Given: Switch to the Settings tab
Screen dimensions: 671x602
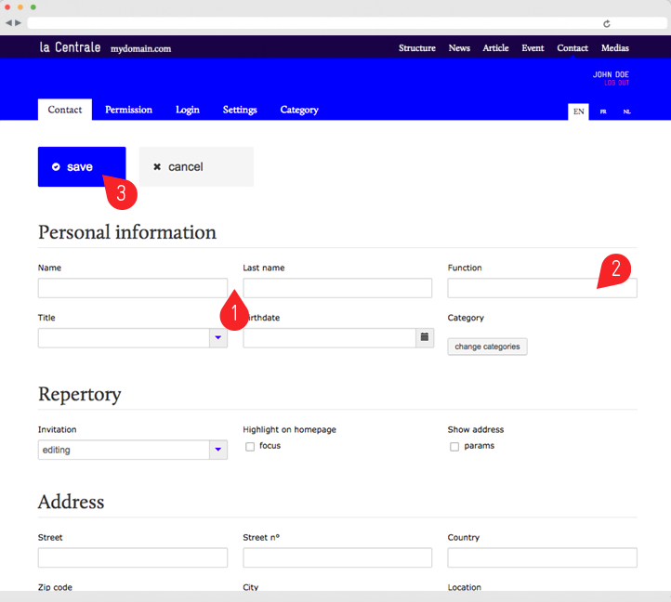Looking at the screenshot, I should tap(240, 110).
